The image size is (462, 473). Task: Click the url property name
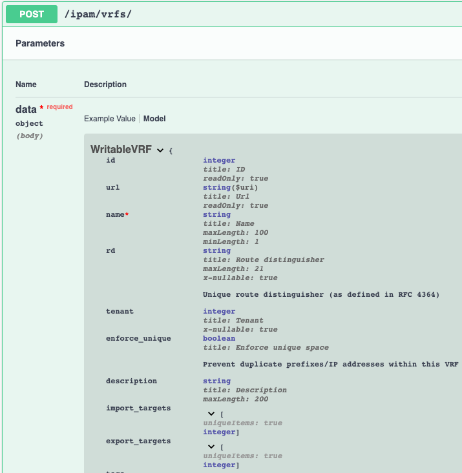pos(112,187)
